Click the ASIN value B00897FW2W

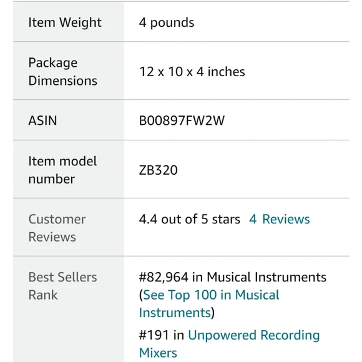(x=182, y=120)
